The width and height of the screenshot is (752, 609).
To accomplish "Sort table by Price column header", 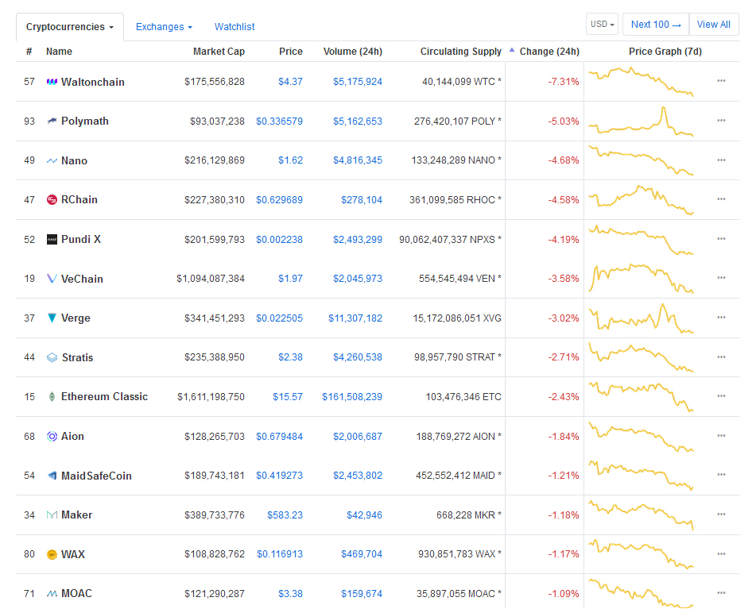I will tap(291, 52).
